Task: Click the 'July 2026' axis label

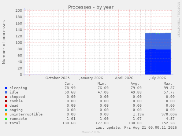Action: coord(157,78)
